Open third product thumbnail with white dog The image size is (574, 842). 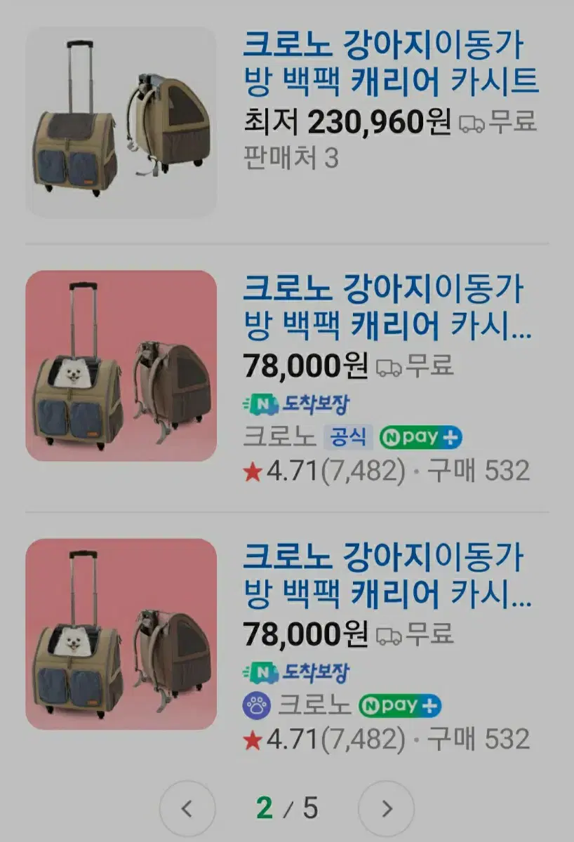[x=121, y=634]
